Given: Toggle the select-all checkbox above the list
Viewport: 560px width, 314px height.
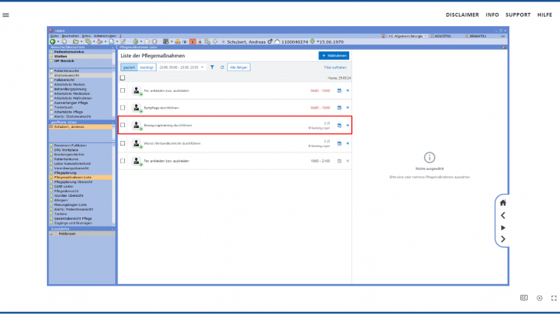Looking at the screenshot, I should pos(123,78).
